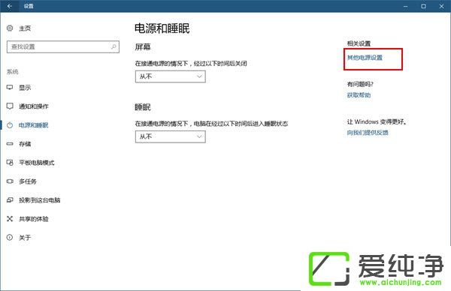Screen dimensions: 451x291
Task: Click the home gear icon
Action: [x=10, y=28]
